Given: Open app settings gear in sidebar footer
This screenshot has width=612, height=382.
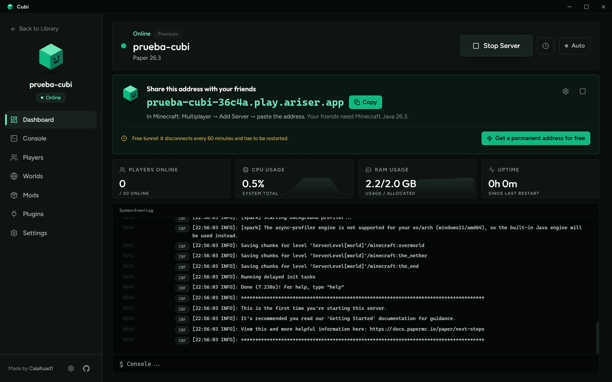Looking at the screenshot, I should point(71,368).
